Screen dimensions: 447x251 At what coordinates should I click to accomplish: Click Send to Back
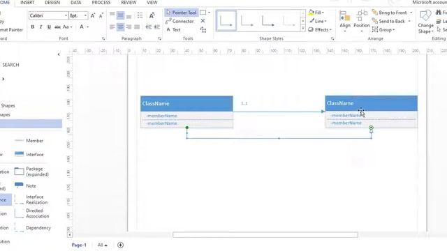click(x=388, y=21)
